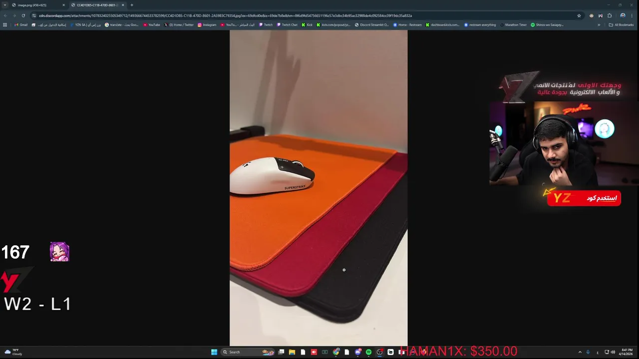The height and width of the screenshot is (359, 639).
Task: Open the Home / Twitter bookmark
Action: [x=179, y=24]
